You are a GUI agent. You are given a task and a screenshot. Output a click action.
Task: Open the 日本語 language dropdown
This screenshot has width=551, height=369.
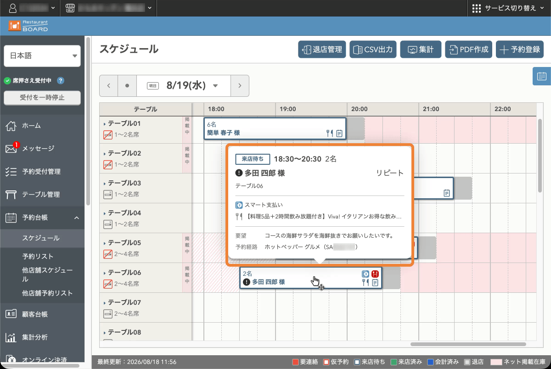point(42,56)
